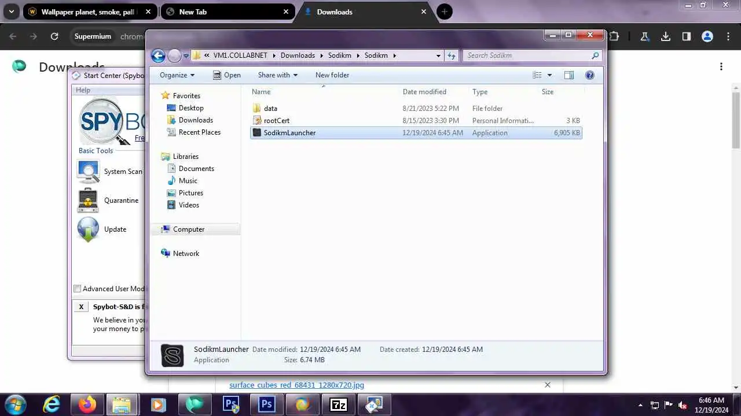Open the Share with dropdown
This screenshot has height=416, width=741.
point(278,75)
